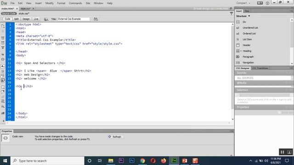The image size is (294, 165).
Task: Open the Commands menu
Action: coord(75,3)
